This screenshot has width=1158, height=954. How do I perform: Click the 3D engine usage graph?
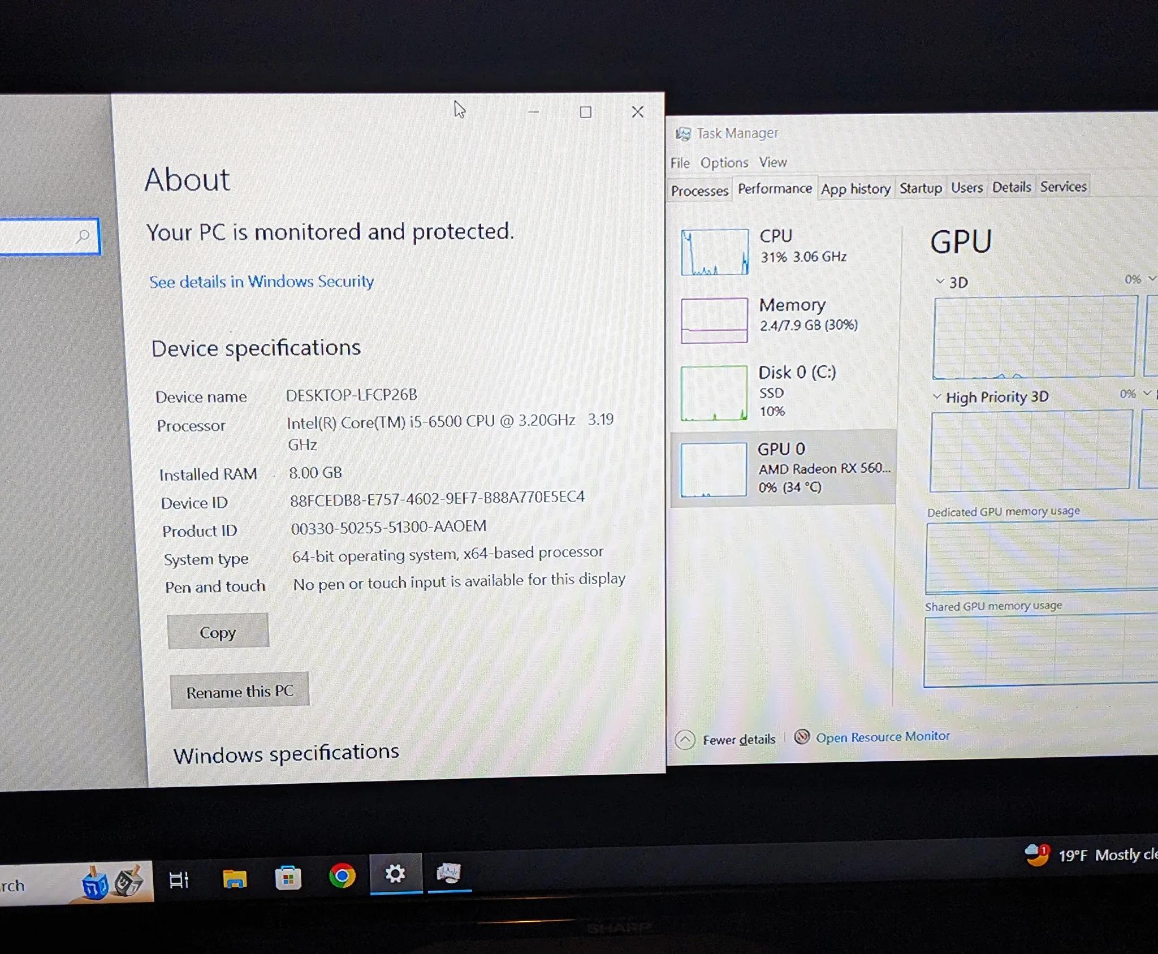coord(1035,337)
